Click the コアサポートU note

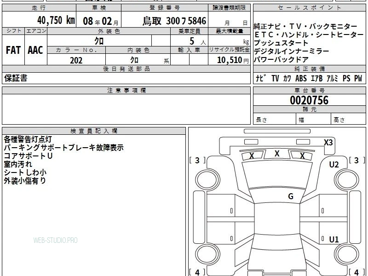click(x=28, y=156)
